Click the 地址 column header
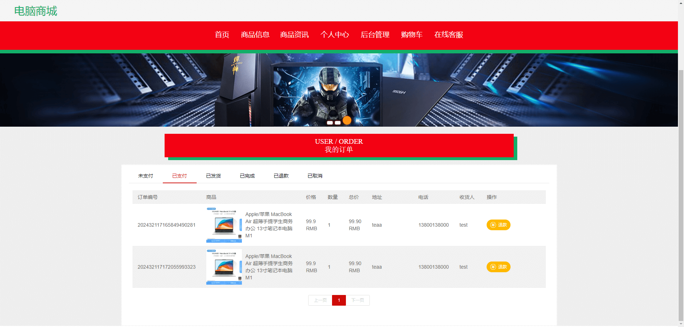The width and height of the screenshot is (684, 327). 377,197
